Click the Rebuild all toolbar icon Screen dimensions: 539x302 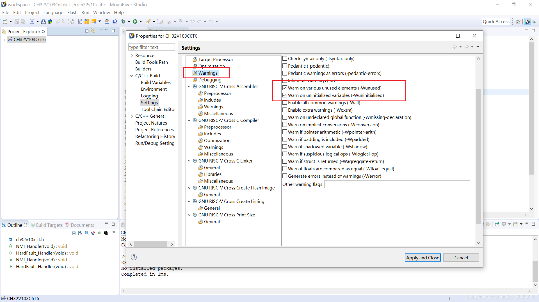44,22
